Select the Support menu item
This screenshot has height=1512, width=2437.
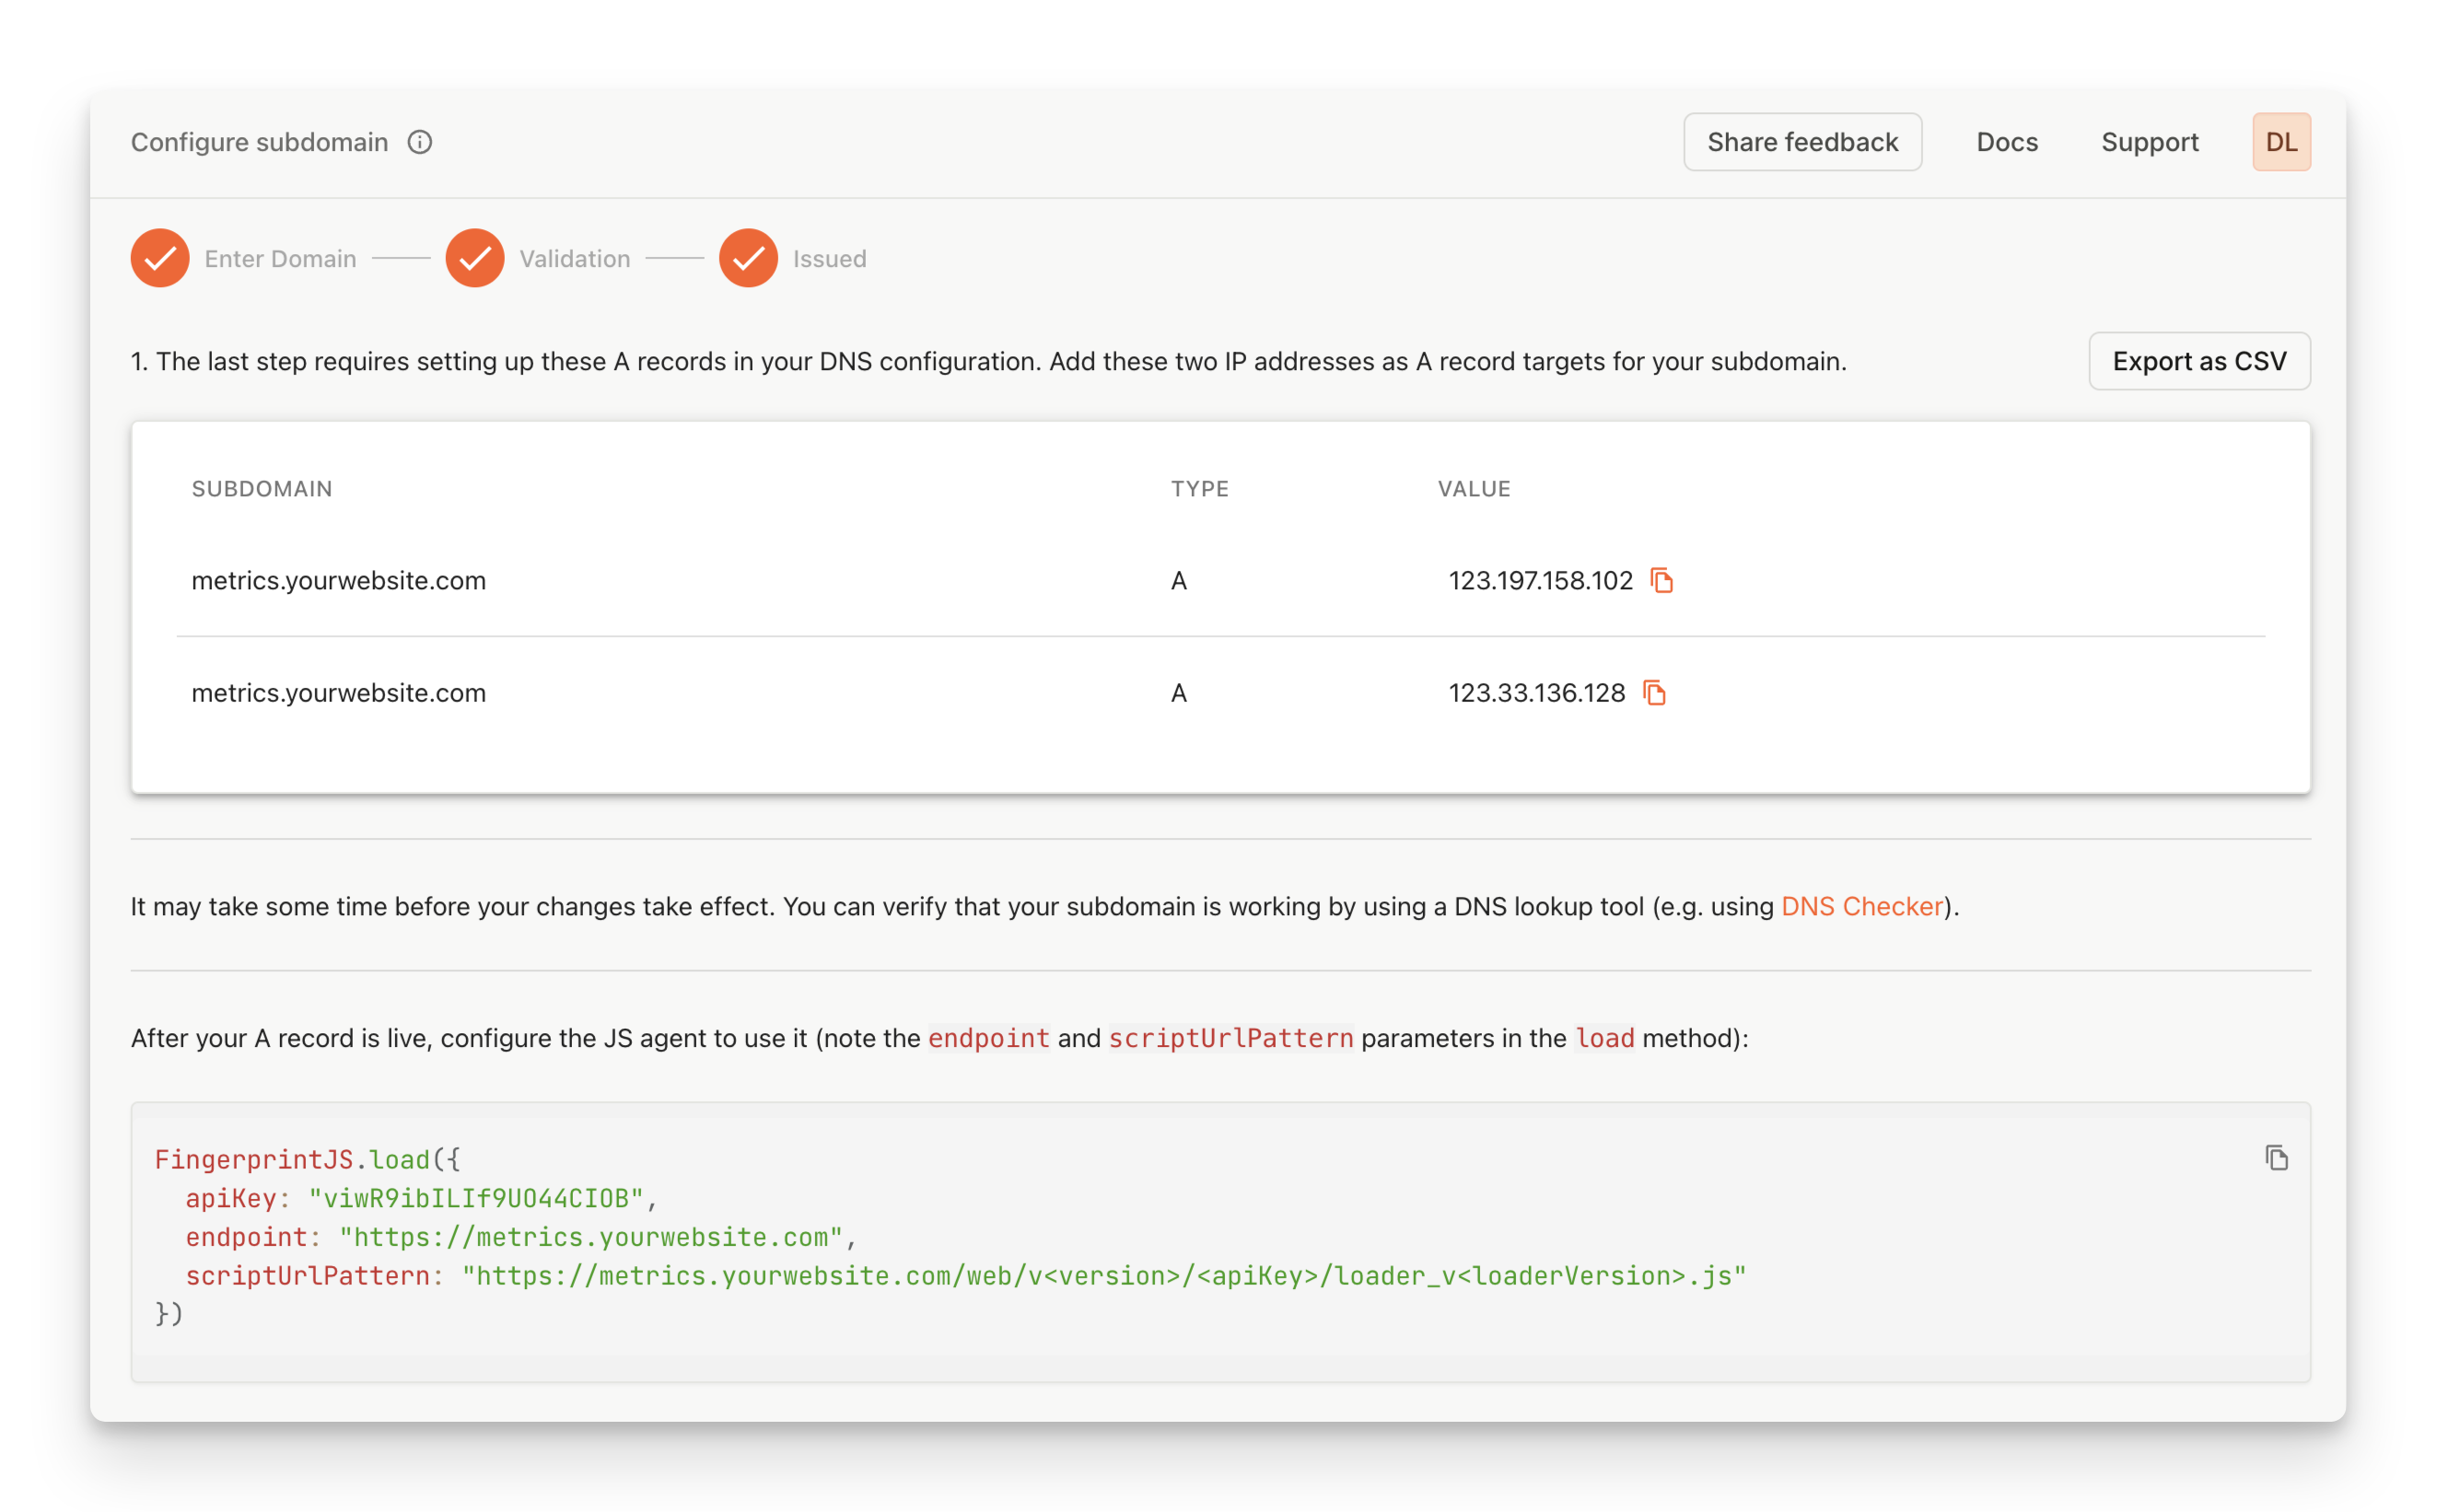tap(2148, 141)
